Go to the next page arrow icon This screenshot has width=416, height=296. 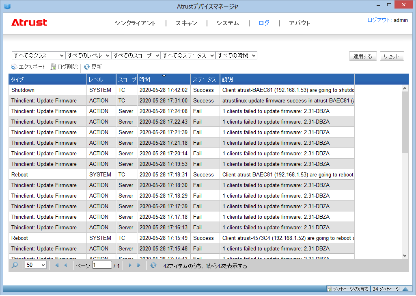pos(130,265)
